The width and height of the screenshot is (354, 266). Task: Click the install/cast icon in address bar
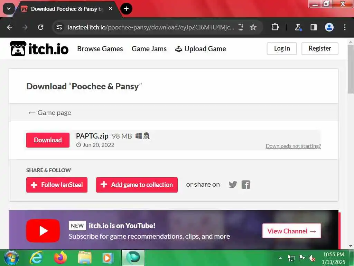click(241, 27)
